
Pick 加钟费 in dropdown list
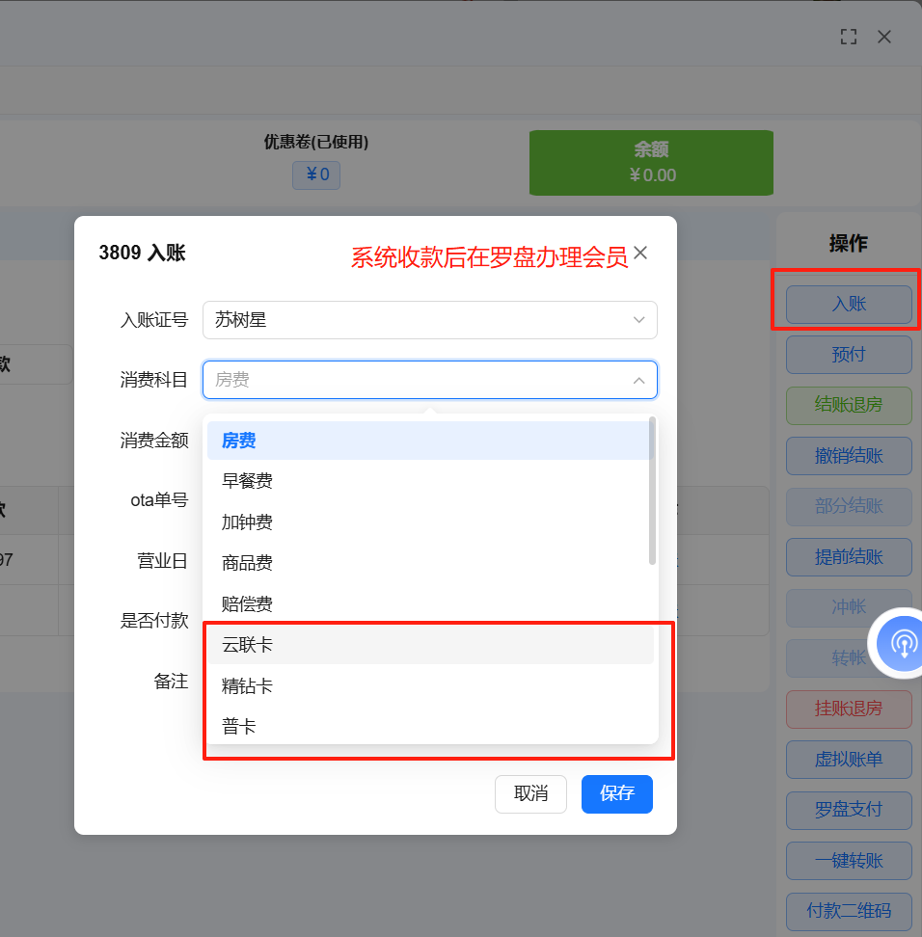(x=429, y=522)
